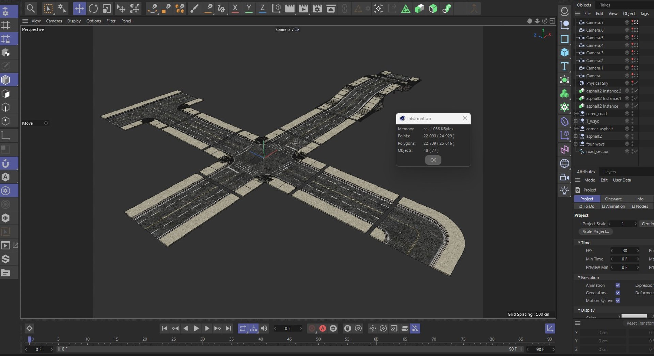Image resolution: width=654 pixels, height=356 pixels.
Task: Toggle X axis lock
Action: click(235, 9)
